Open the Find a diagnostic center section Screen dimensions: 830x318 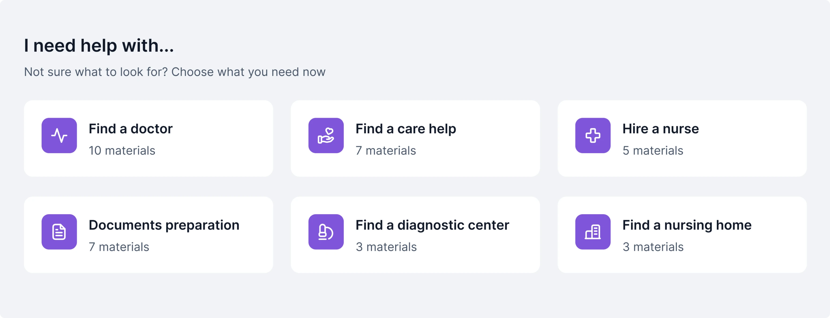pos(415,234)
